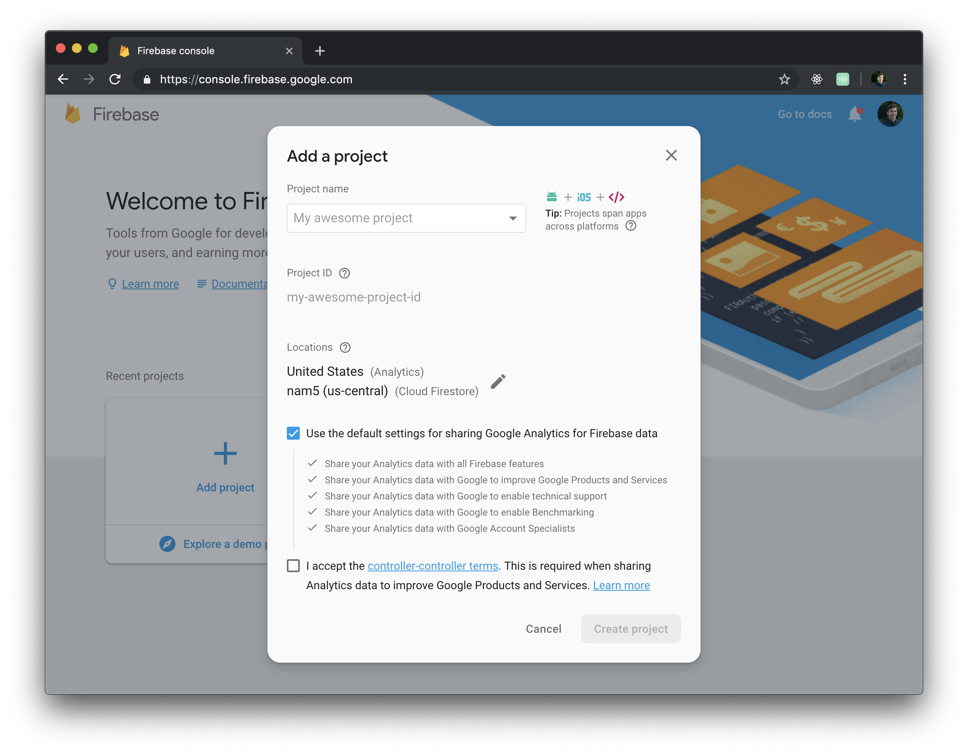Viewport: 968px width, 754px height.
Task: Open Chrome three-dot menu
Action: 905,79
